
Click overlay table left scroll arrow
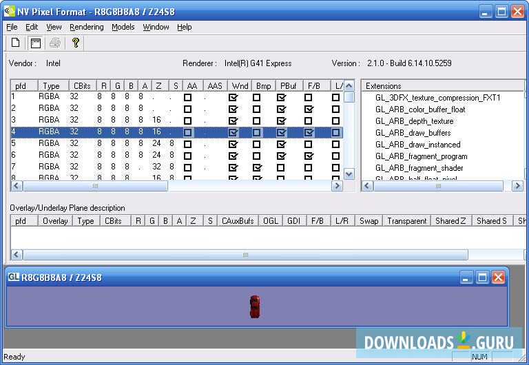click(x=17, y=255)
